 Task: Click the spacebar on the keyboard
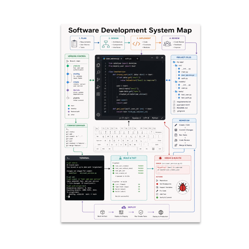point(125,149)
